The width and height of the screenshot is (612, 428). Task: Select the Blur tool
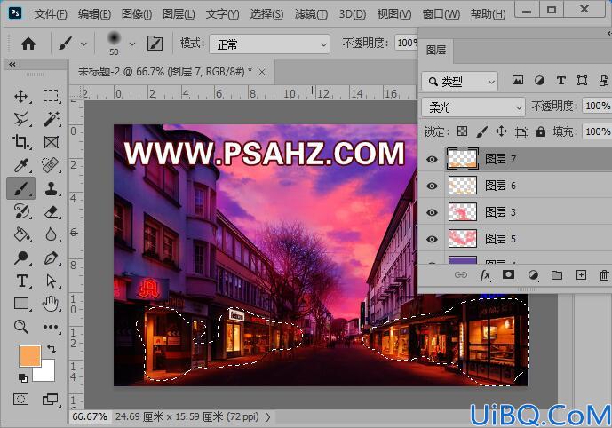click(51, 234)
